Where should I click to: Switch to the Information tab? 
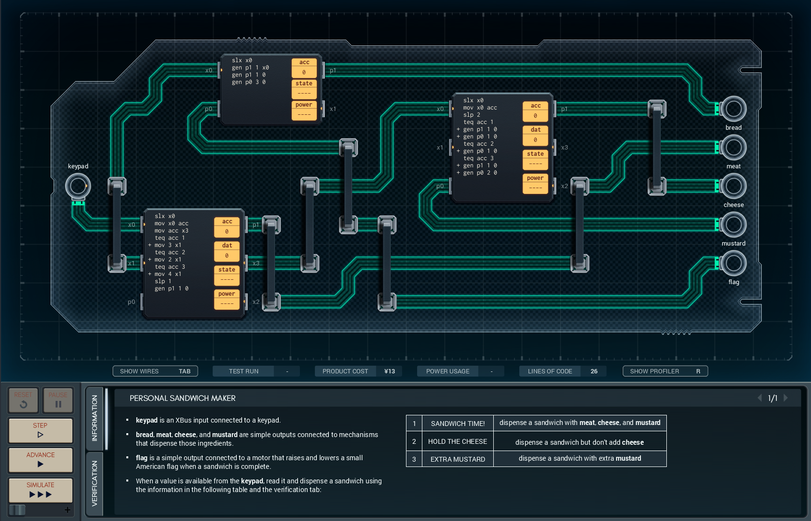point(95,418)
